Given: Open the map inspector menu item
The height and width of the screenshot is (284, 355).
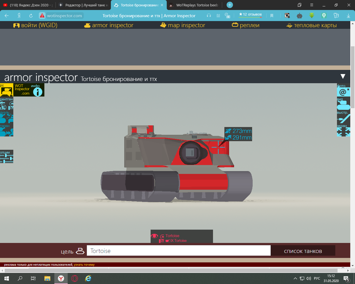Looking at the screenshot, I should [x=182, y=25].
